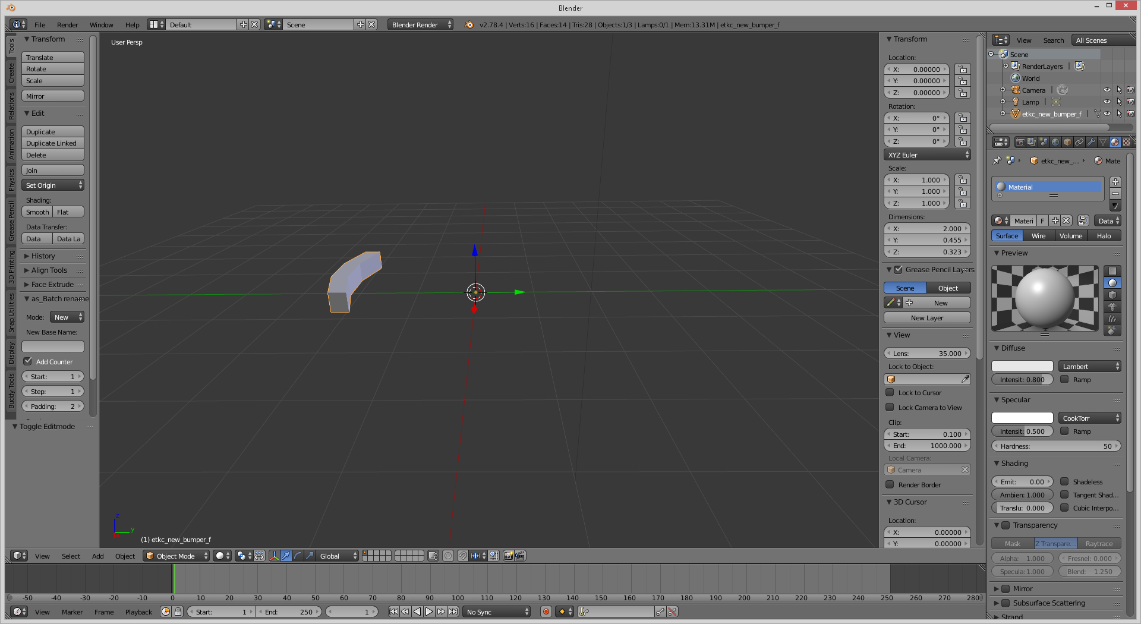Image resolution: width=1141 pixels, height=624 pixels.
Task: Switch to the Wire material tab
Action: pyautogui.click(x=1038, y=236)
